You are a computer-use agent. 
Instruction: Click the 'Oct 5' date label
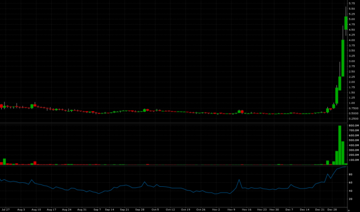pos(155,210)
